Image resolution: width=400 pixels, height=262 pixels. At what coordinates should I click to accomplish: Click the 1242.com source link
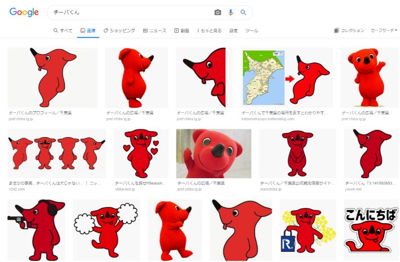point(17,189)
